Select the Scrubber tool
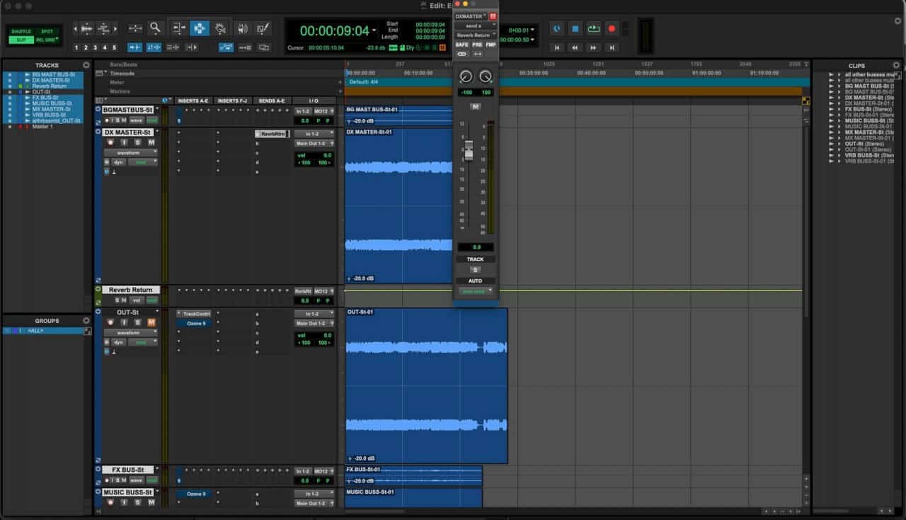The width and height of the screenshot is (906, 520). point(243,28)
